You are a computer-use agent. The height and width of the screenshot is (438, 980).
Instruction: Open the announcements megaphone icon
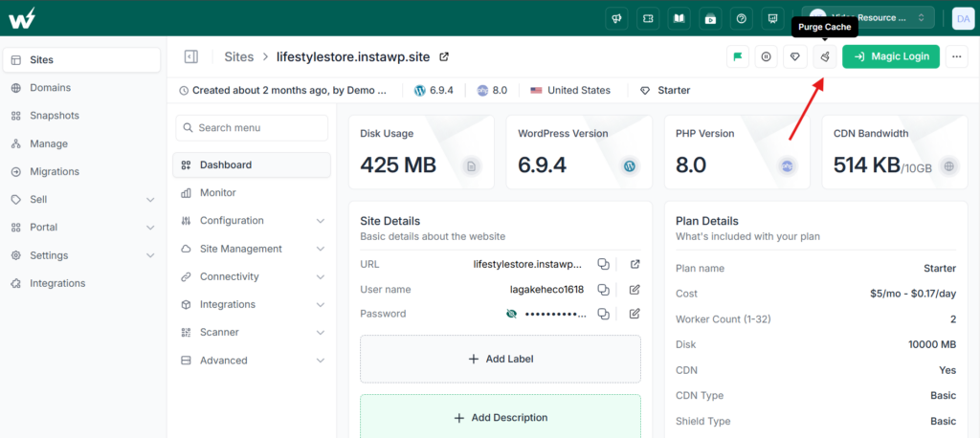point(616,18)
